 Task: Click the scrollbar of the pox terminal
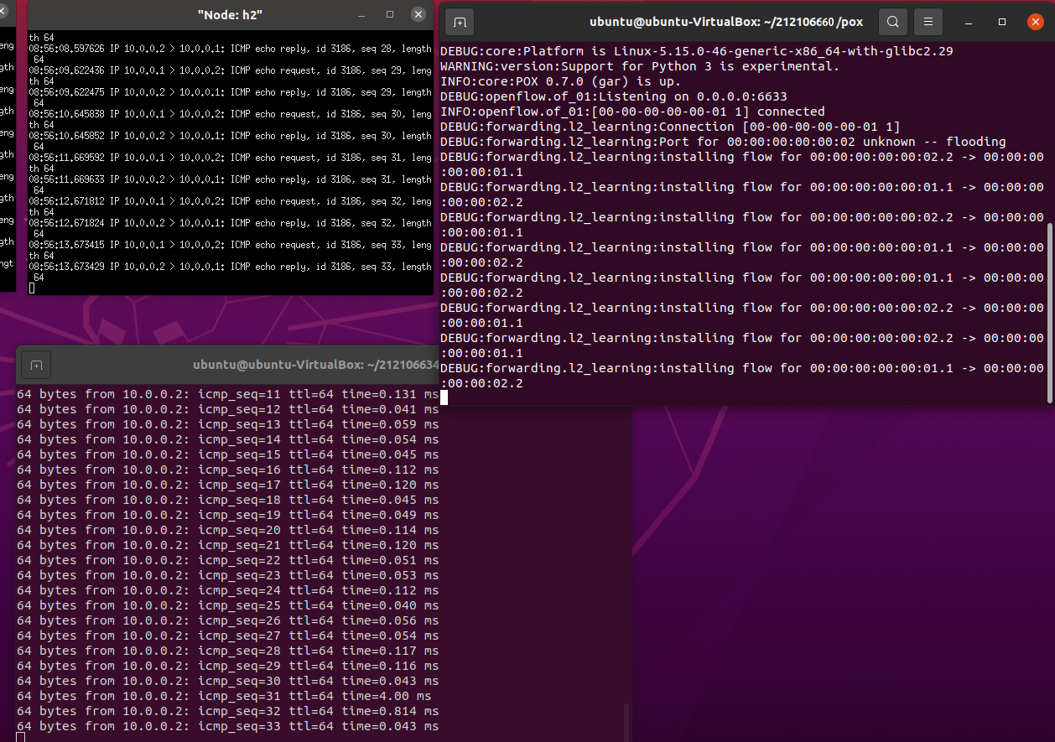tap(1049, 312)
